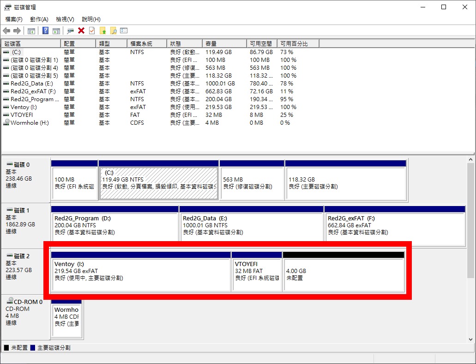Click the graphical pane scrollbar down arrow
Viewport: 476px width, 364px height.
point(471,339)
